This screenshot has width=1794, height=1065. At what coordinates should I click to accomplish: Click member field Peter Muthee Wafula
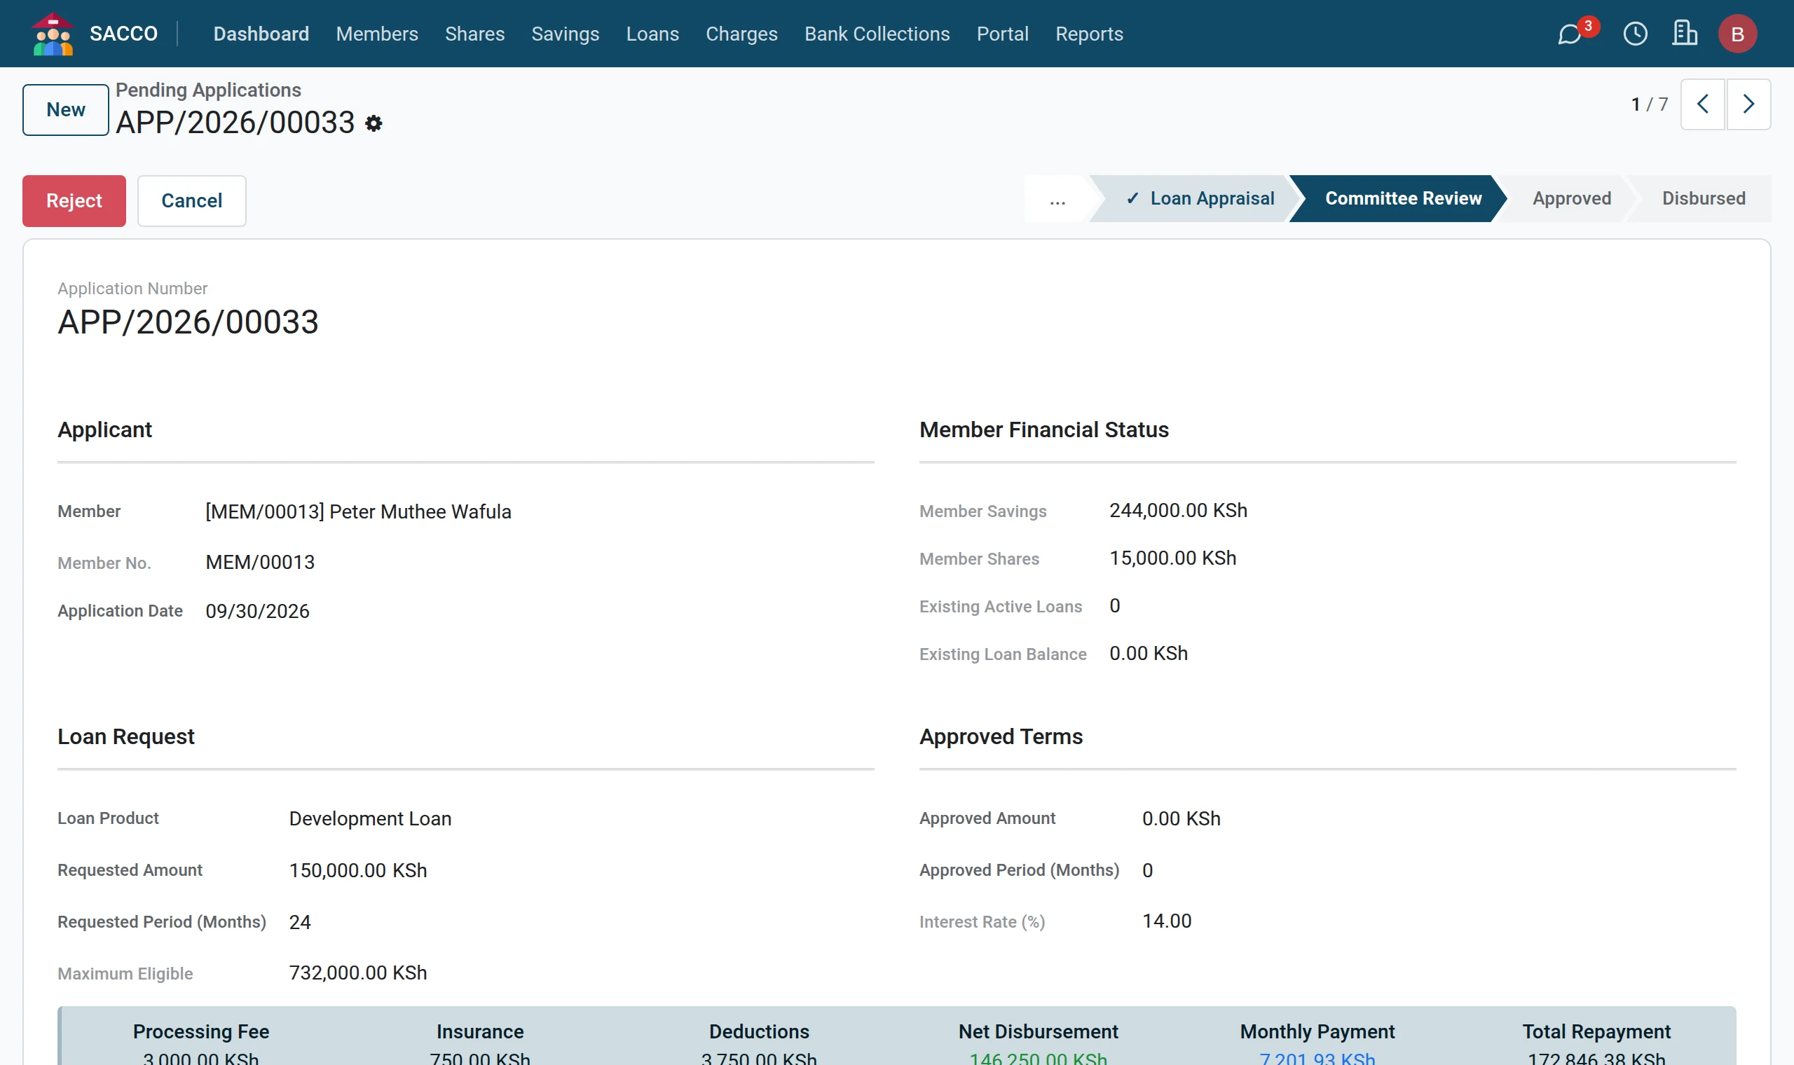point(358,511)
